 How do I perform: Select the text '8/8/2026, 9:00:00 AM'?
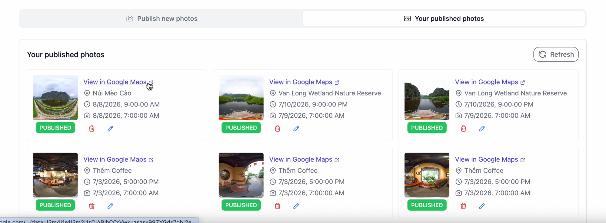(x=126, y=104)
